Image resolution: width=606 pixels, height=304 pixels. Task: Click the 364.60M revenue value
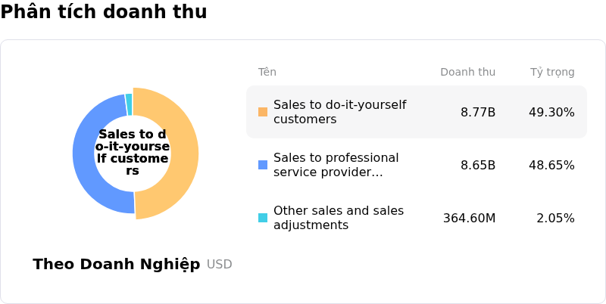(469, 219)
